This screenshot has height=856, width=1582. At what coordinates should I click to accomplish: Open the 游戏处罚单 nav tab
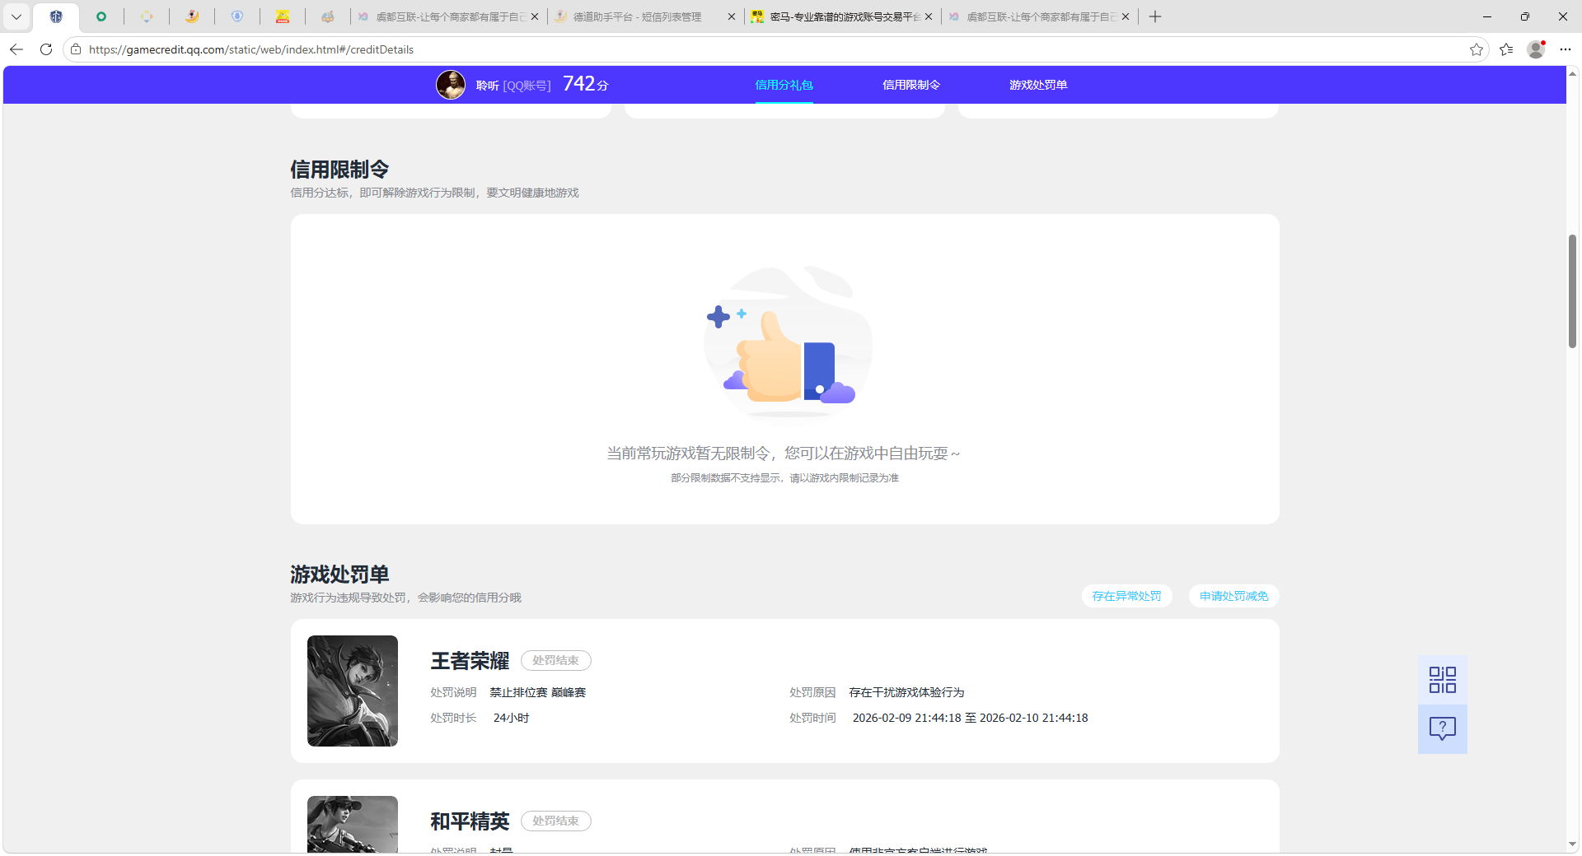tap(1038, 85)
